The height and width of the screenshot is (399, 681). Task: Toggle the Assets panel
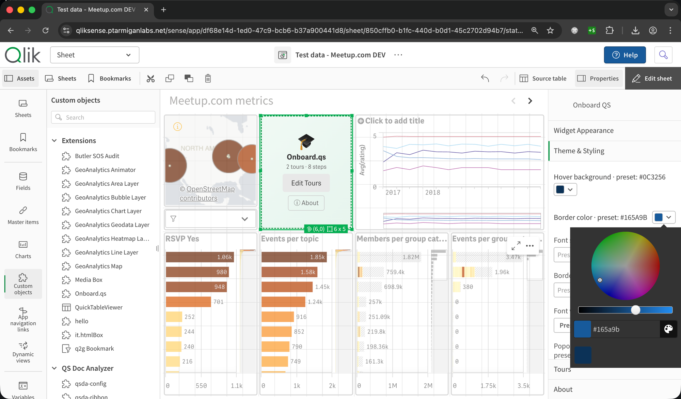pos(20,79)
